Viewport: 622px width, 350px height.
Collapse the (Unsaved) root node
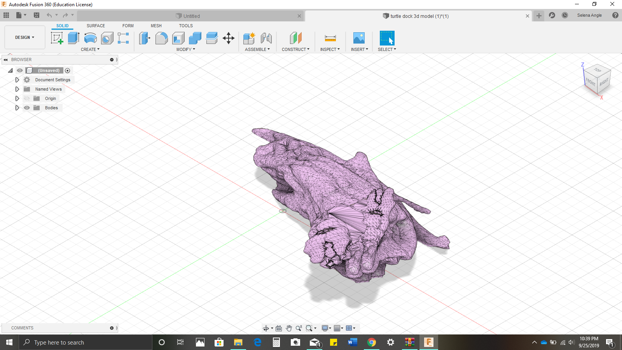(10, 70)
